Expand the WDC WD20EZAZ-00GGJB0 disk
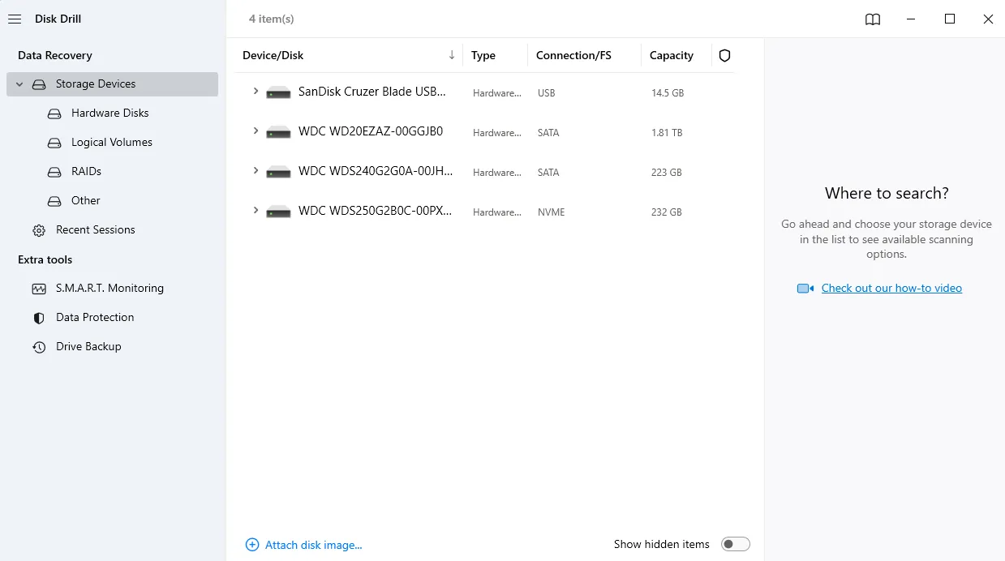1005x561 pixels. [256, 131]
